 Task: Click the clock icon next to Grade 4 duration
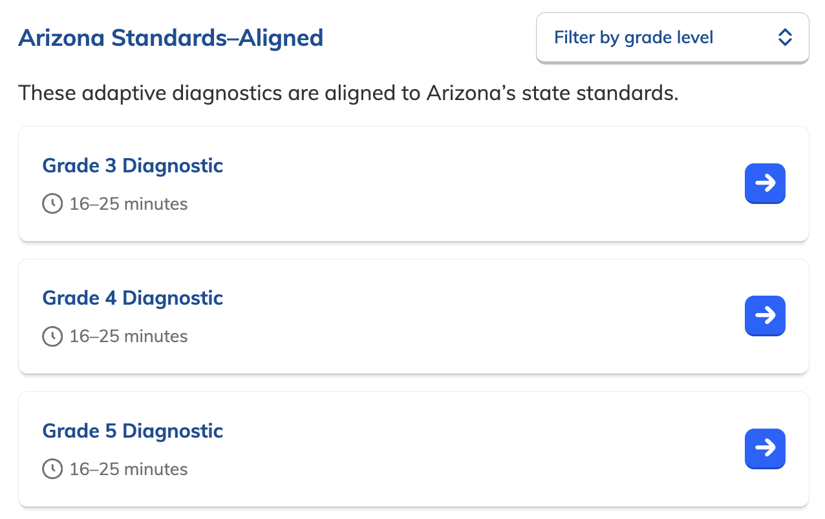(52, 336)
